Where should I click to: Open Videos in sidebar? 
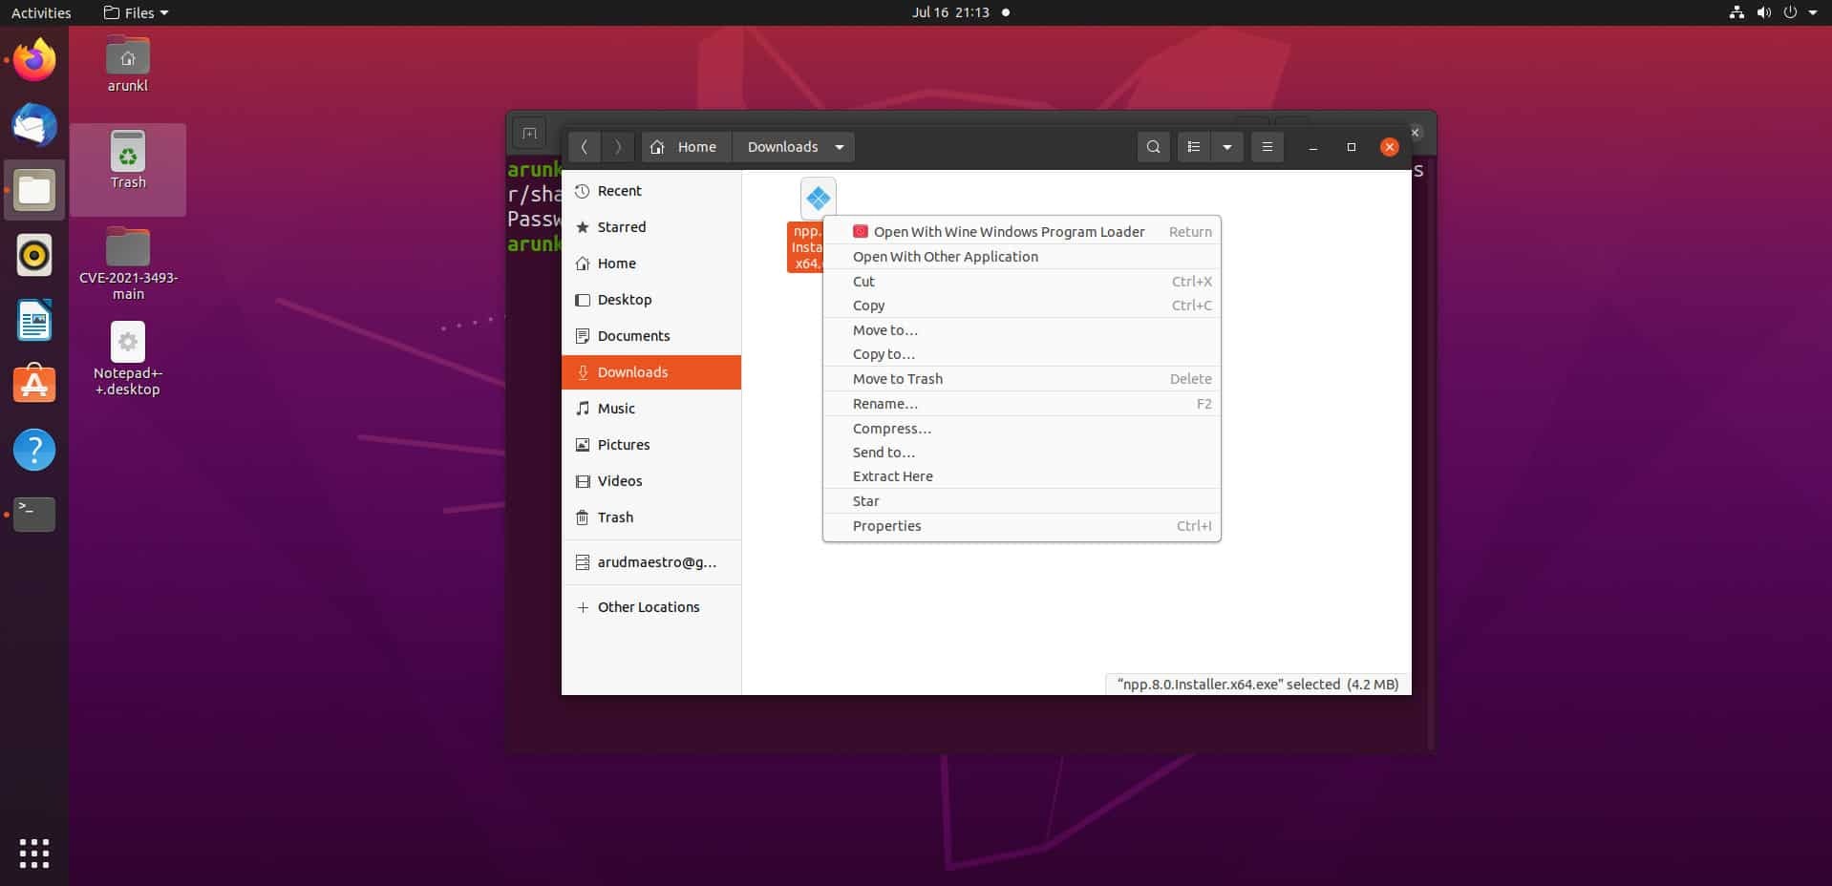651,481
